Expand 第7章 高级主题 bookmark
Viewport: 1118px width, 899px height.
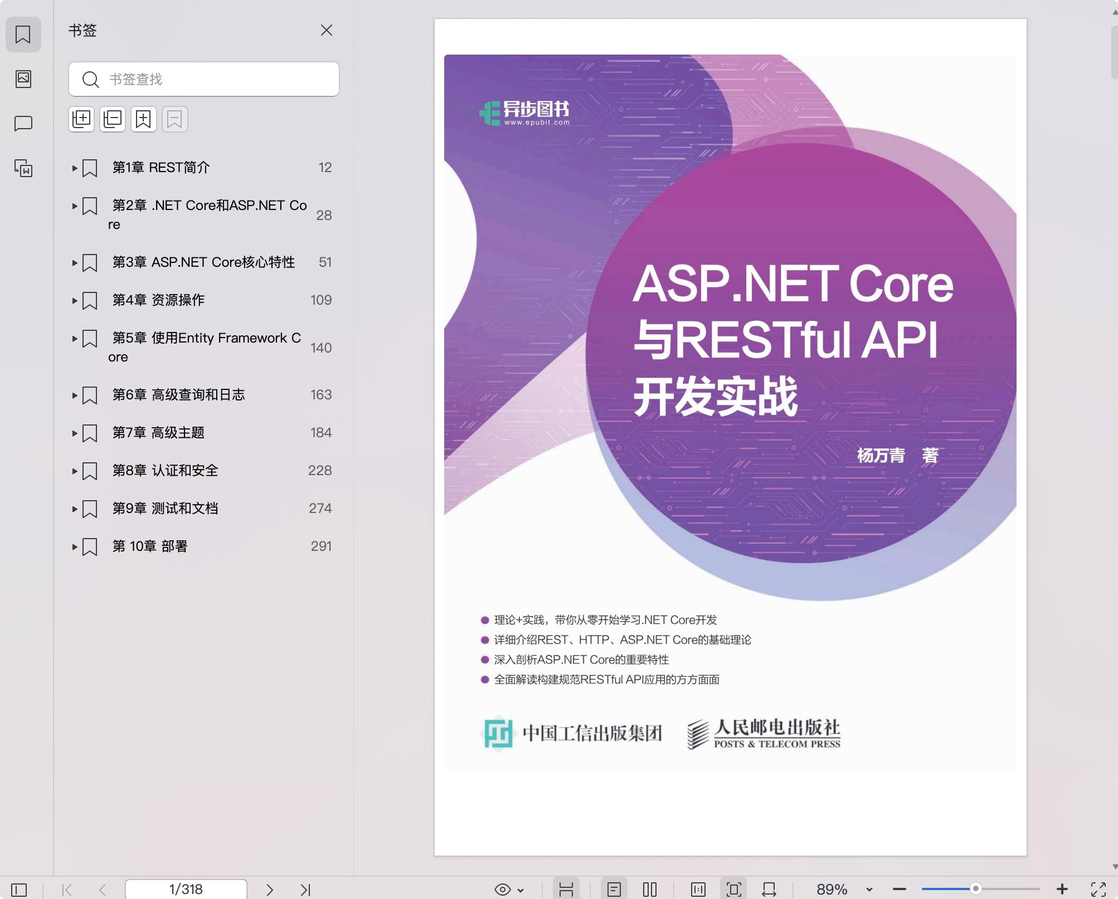coord(74,433)
